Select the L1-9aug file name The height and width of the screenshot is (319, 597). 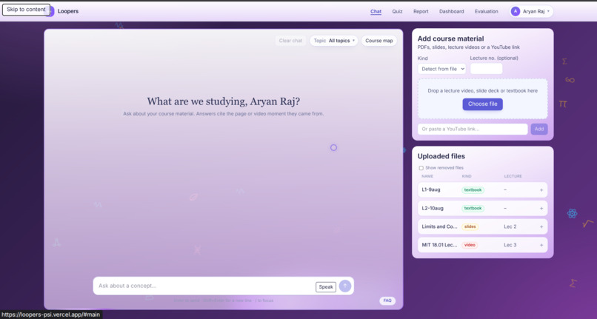click(x=431, y=190)
